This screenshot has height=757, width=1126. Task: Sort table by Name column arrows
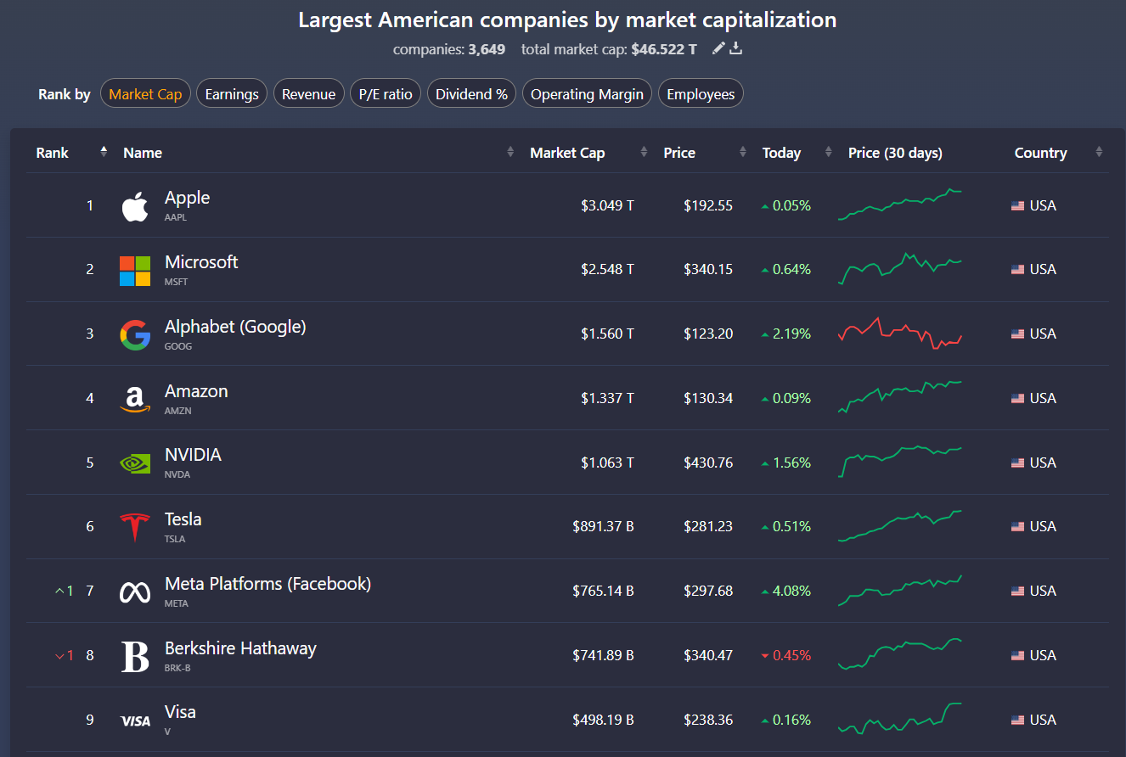point(510,152)
